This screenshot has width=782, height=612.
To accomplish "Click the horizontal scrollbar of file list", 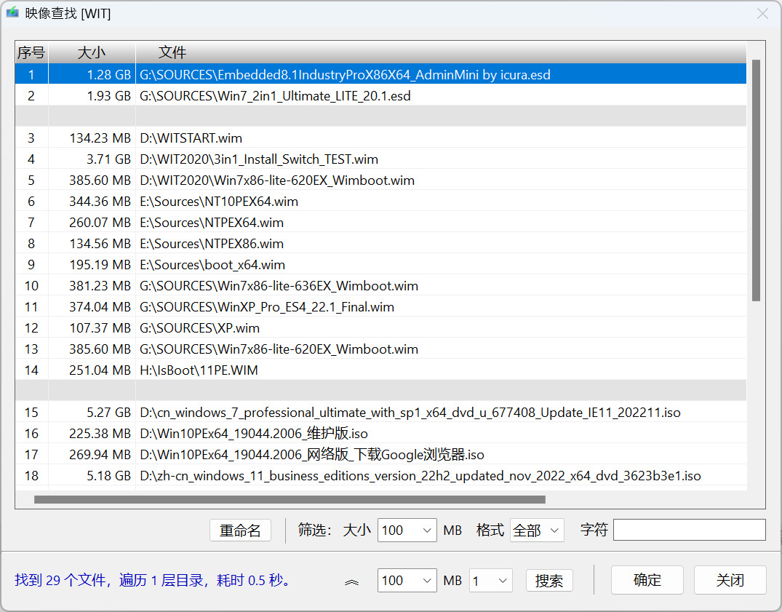I will [290, 499].
